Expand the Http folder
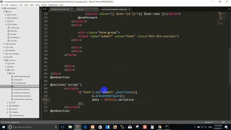The image size is (231, 130). [6, 21]
